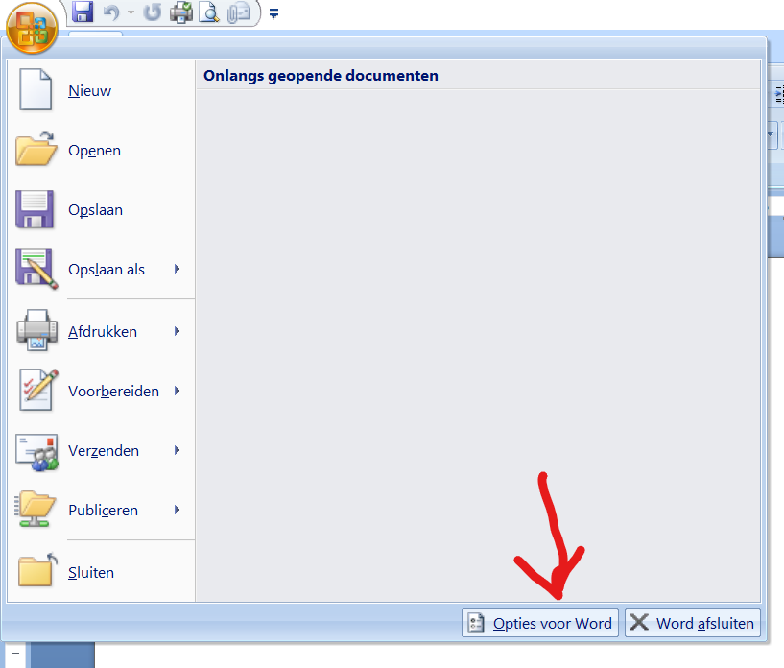Click the Save floppy icon in quick access toolbar
Image resolution: width=784 pixels, height=668 pixels.
click(x=83, y=12)
